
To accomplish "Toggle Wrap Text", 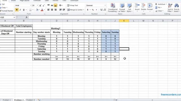I will pyautogui.click(x=72, y=5).
